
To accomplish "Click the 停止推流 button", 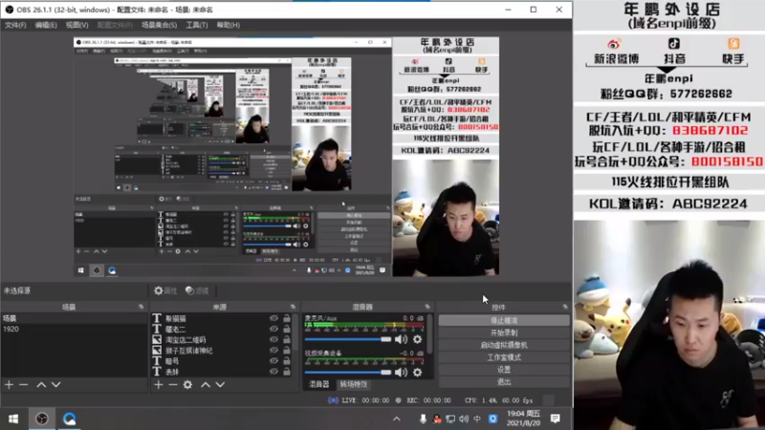I will coord(504,320).
